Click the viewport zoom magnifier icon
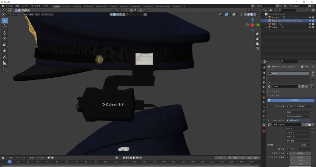Image resolution: width=316 pixels, height=167 pixels. 257,34
